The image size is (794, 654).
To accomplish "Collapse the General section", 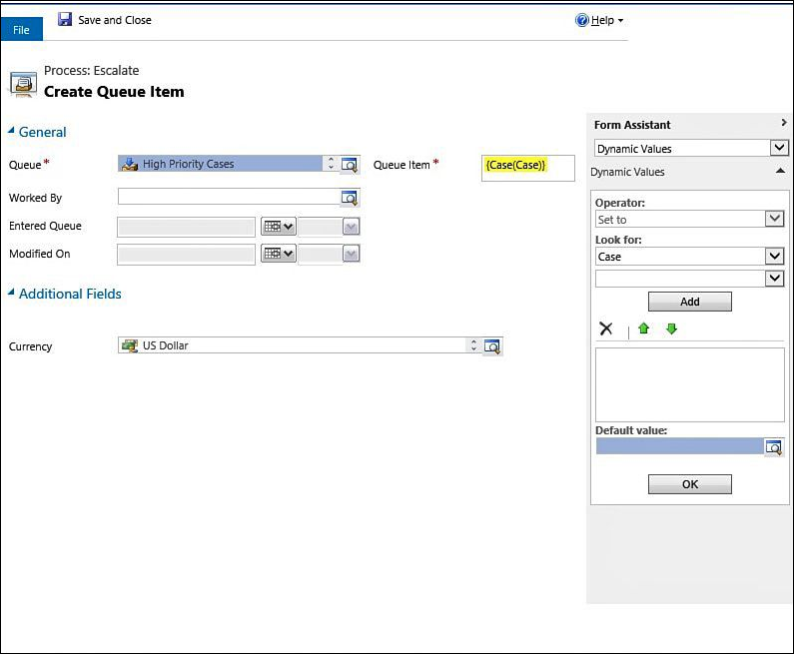I will (x=11, y=131).
